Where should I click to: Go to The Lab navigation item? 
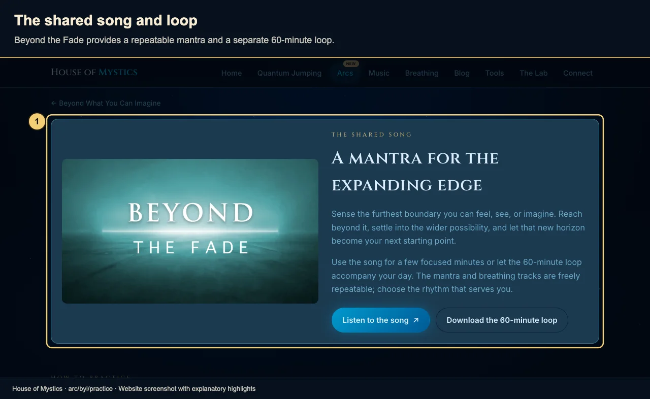coord(534,73)
